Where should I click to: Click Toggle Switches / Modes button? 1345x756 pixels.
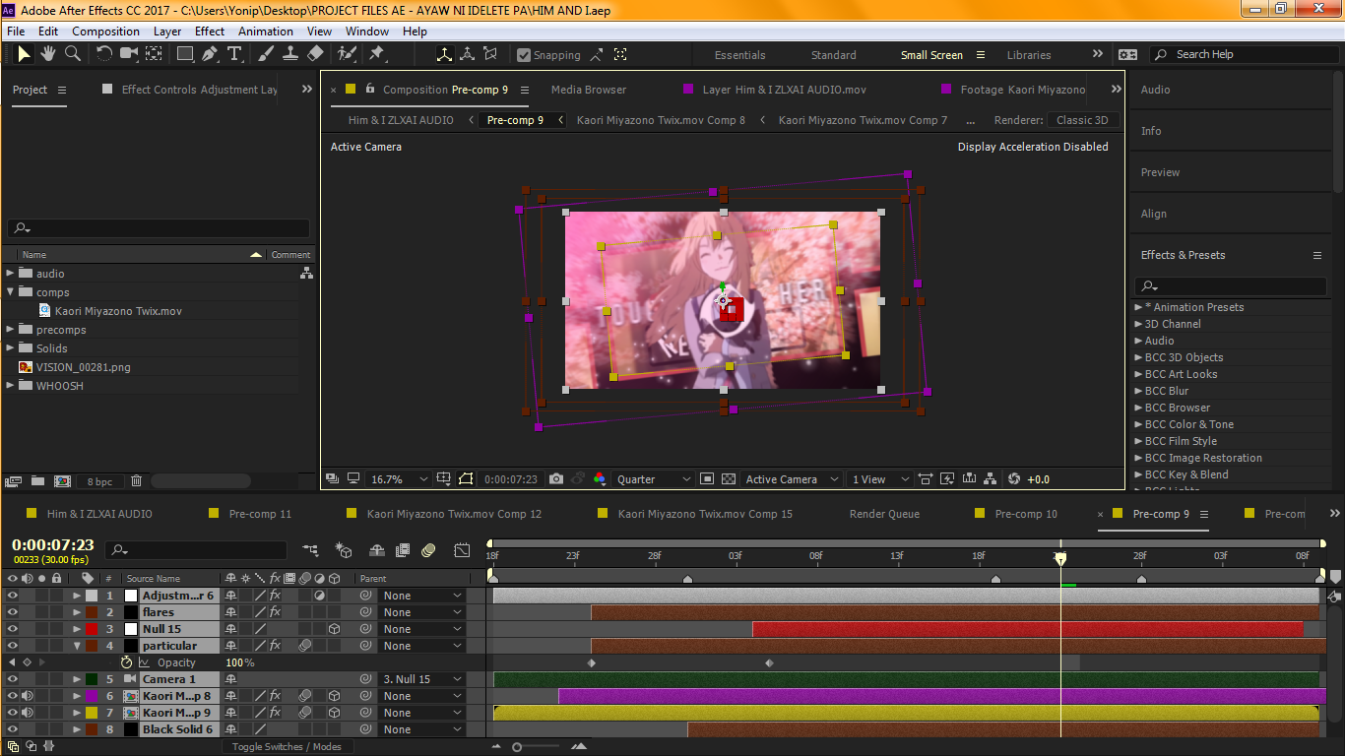tap(287, 746)
